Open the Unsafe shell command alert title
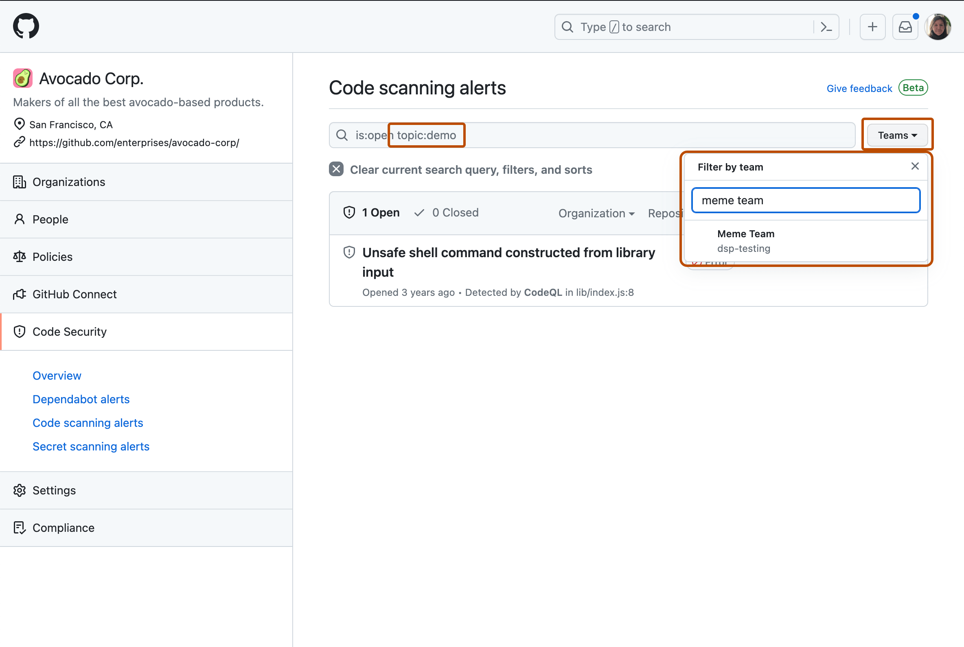964x647 pixels. tap(508, 262)
